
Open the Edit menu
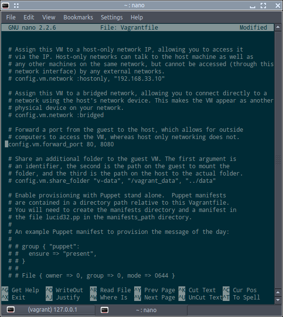(x=29, y=18)
